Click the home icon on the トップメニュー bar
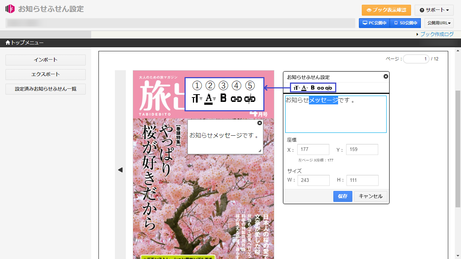Viewport: 461px width, 259px height. click(x=7, y=43)
